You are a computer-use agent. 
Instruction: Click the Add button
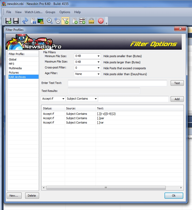pyautogui.click(x=177, y=99)
